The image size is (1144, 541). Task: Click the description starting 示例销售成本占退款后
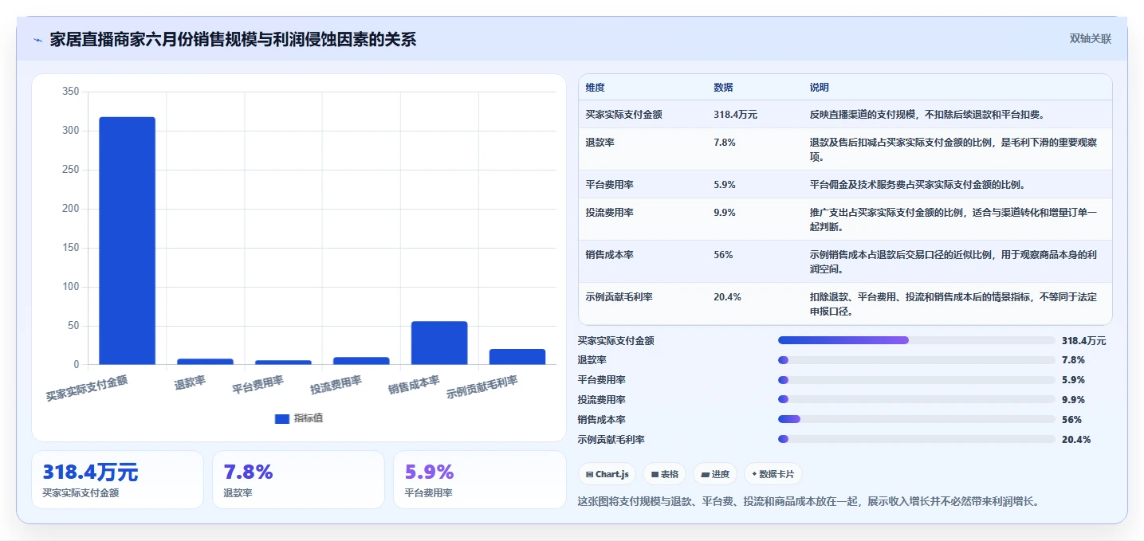click(x=953, y=262)
